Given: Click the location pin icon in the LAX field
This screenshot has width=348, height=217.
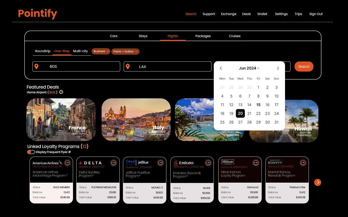Looking at the screenshot, I should pyautogui.click(x=128, y=66).
